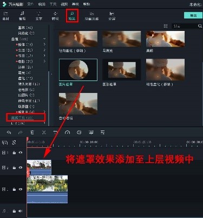Open the 帮助 menu
The height and width of the screenshot is (218, 203).
[87, 4]
